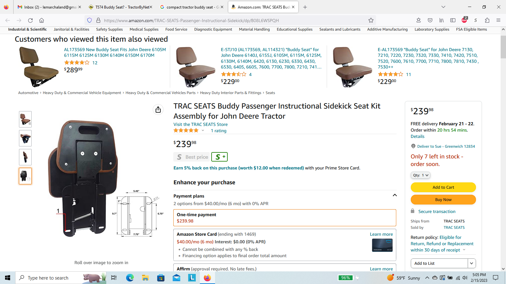Image resolution: width=506 pixels, height=284 pixels.
Task: Visit the TRAC SEATS Store link
Action: [201, 124]
